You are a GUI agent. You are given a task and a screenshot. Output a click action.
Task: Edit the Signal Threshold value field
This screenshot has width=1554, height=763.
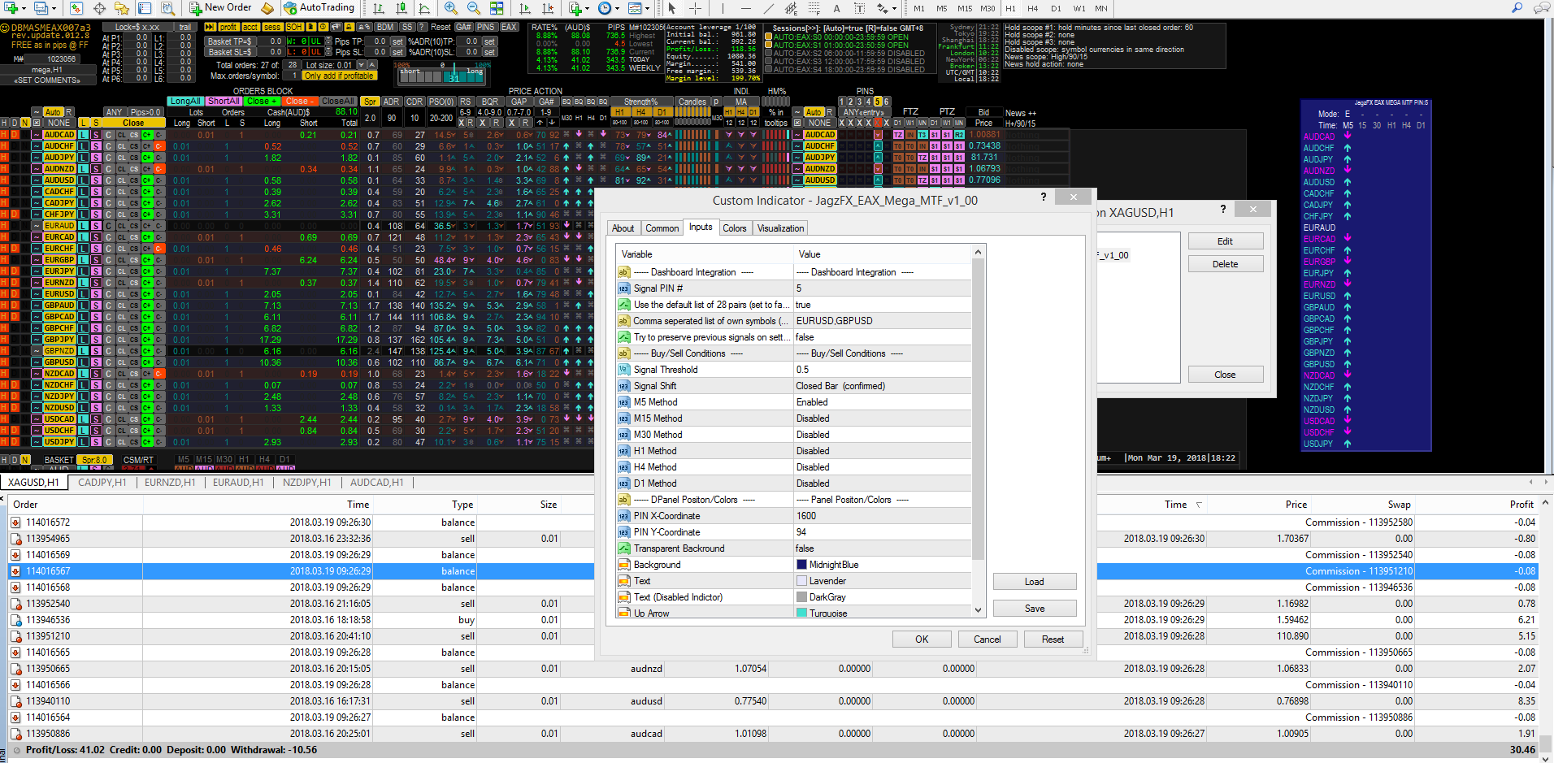click(882, 370)
